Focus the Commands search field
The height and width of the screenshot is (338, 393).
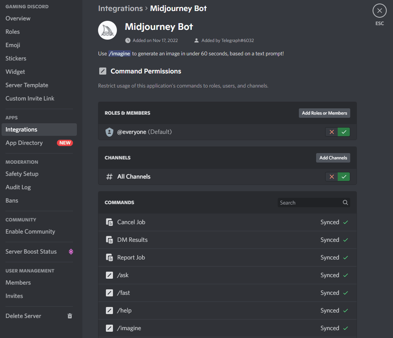tap(314, 203)
